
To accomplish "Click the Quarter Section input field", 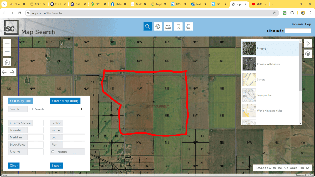I will (x=38, y=123).
